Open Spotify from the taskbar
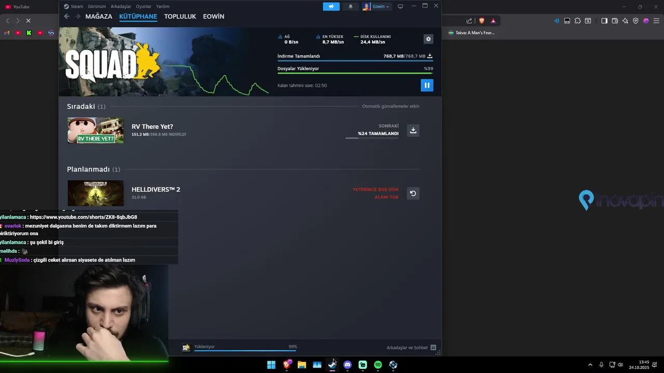The height and width of the screenshot is (373, 664). point(378,365)
